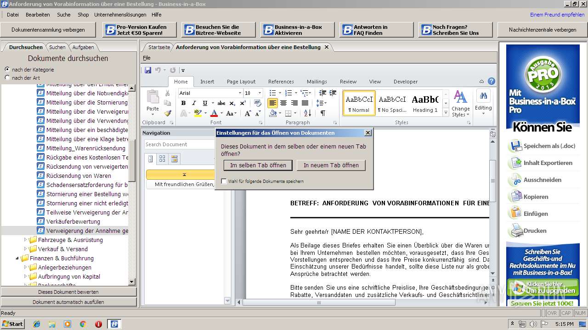
Task: Open the Unternehmenslösungen menu
Action: coord(120,15)
